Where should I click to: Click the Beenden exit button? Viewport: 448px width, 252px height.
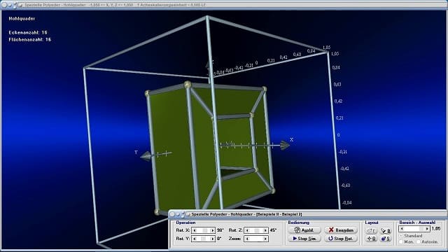coord(341,230)
